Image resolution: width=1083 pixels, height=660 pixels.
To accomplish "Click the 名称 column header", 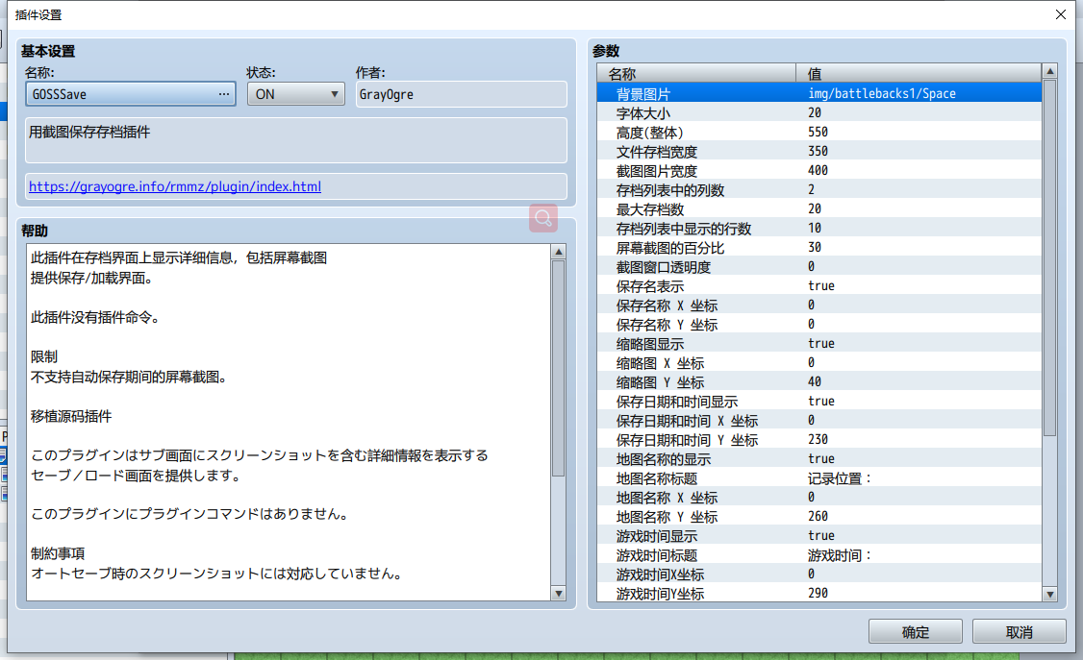I will tap(697, 73).
